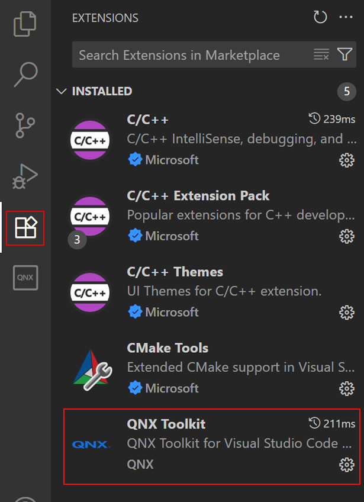Open manage gear for C/C++ Themes
Screen dimensions: 364x502
(x=346, y=312)
